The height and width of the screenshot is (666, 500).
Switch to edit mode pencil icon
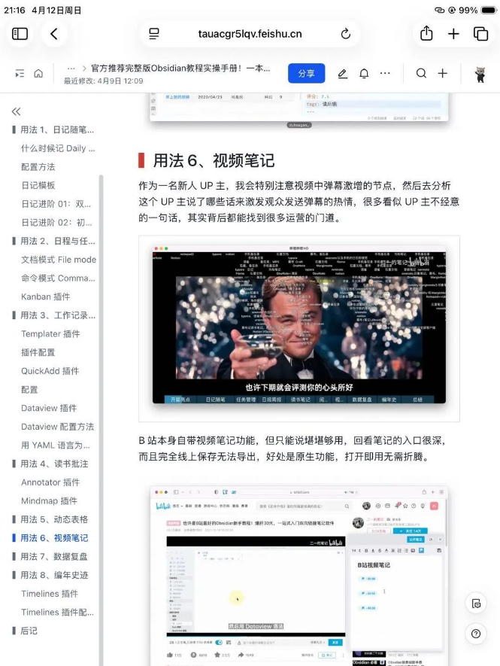343,74
